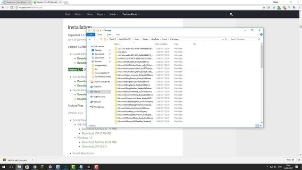The height and width of the screenshot is (170, 302).
Task: Select the ActiveSync folder
Action: coord(122,52)
